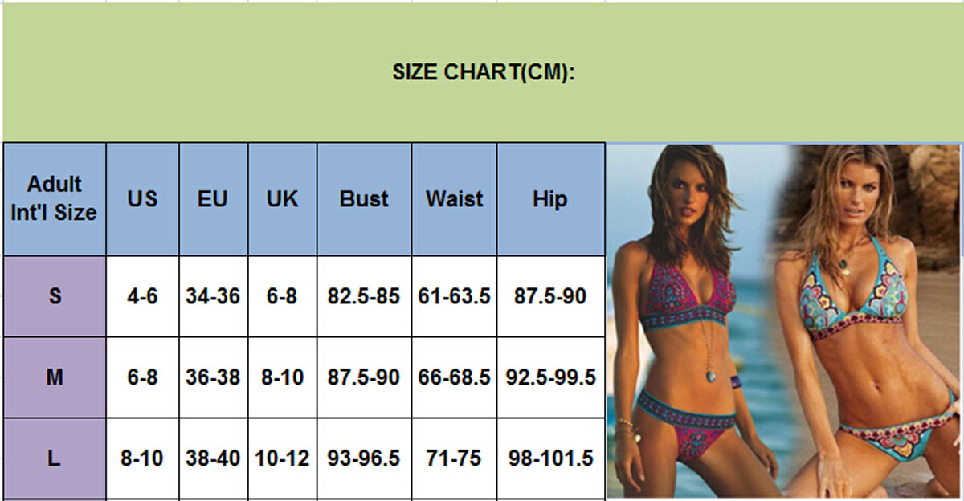Select the Adult Int'l Size header cell
The height and width of the screenshot is (501, 964).
(55, 198)
